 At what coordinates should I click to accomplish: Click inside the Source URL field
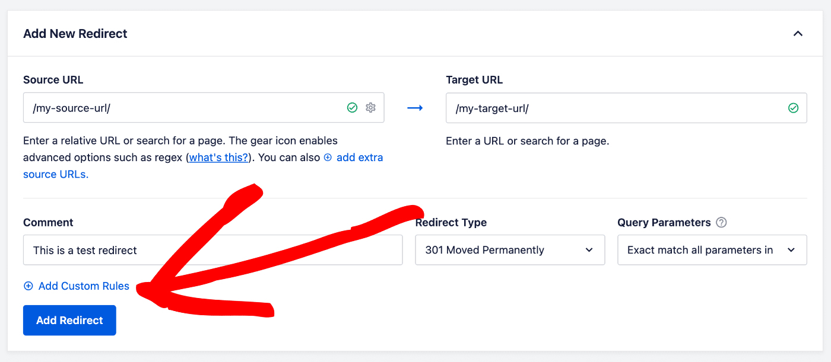pos(178,107)
